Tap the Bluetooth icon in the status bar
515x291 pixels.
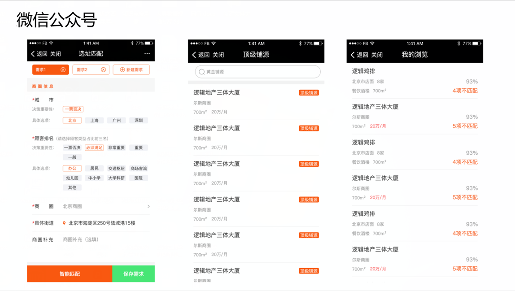coord(133,43)
